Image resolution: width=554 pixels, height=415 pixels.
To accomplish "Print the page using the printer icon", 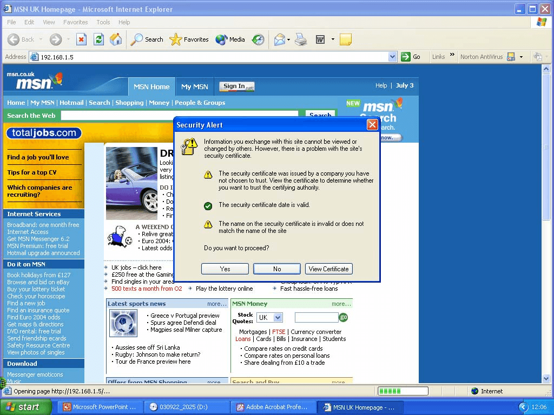I will point(301,39).
